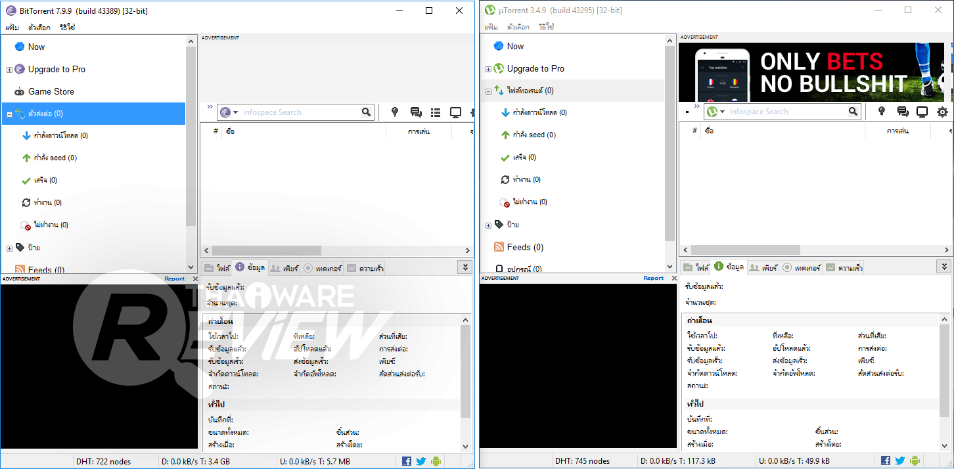The height and width of the screenshot is (469, 954).
Task: Select Upgrade to Pro in µTorrent sidebar
Action: 535,68
